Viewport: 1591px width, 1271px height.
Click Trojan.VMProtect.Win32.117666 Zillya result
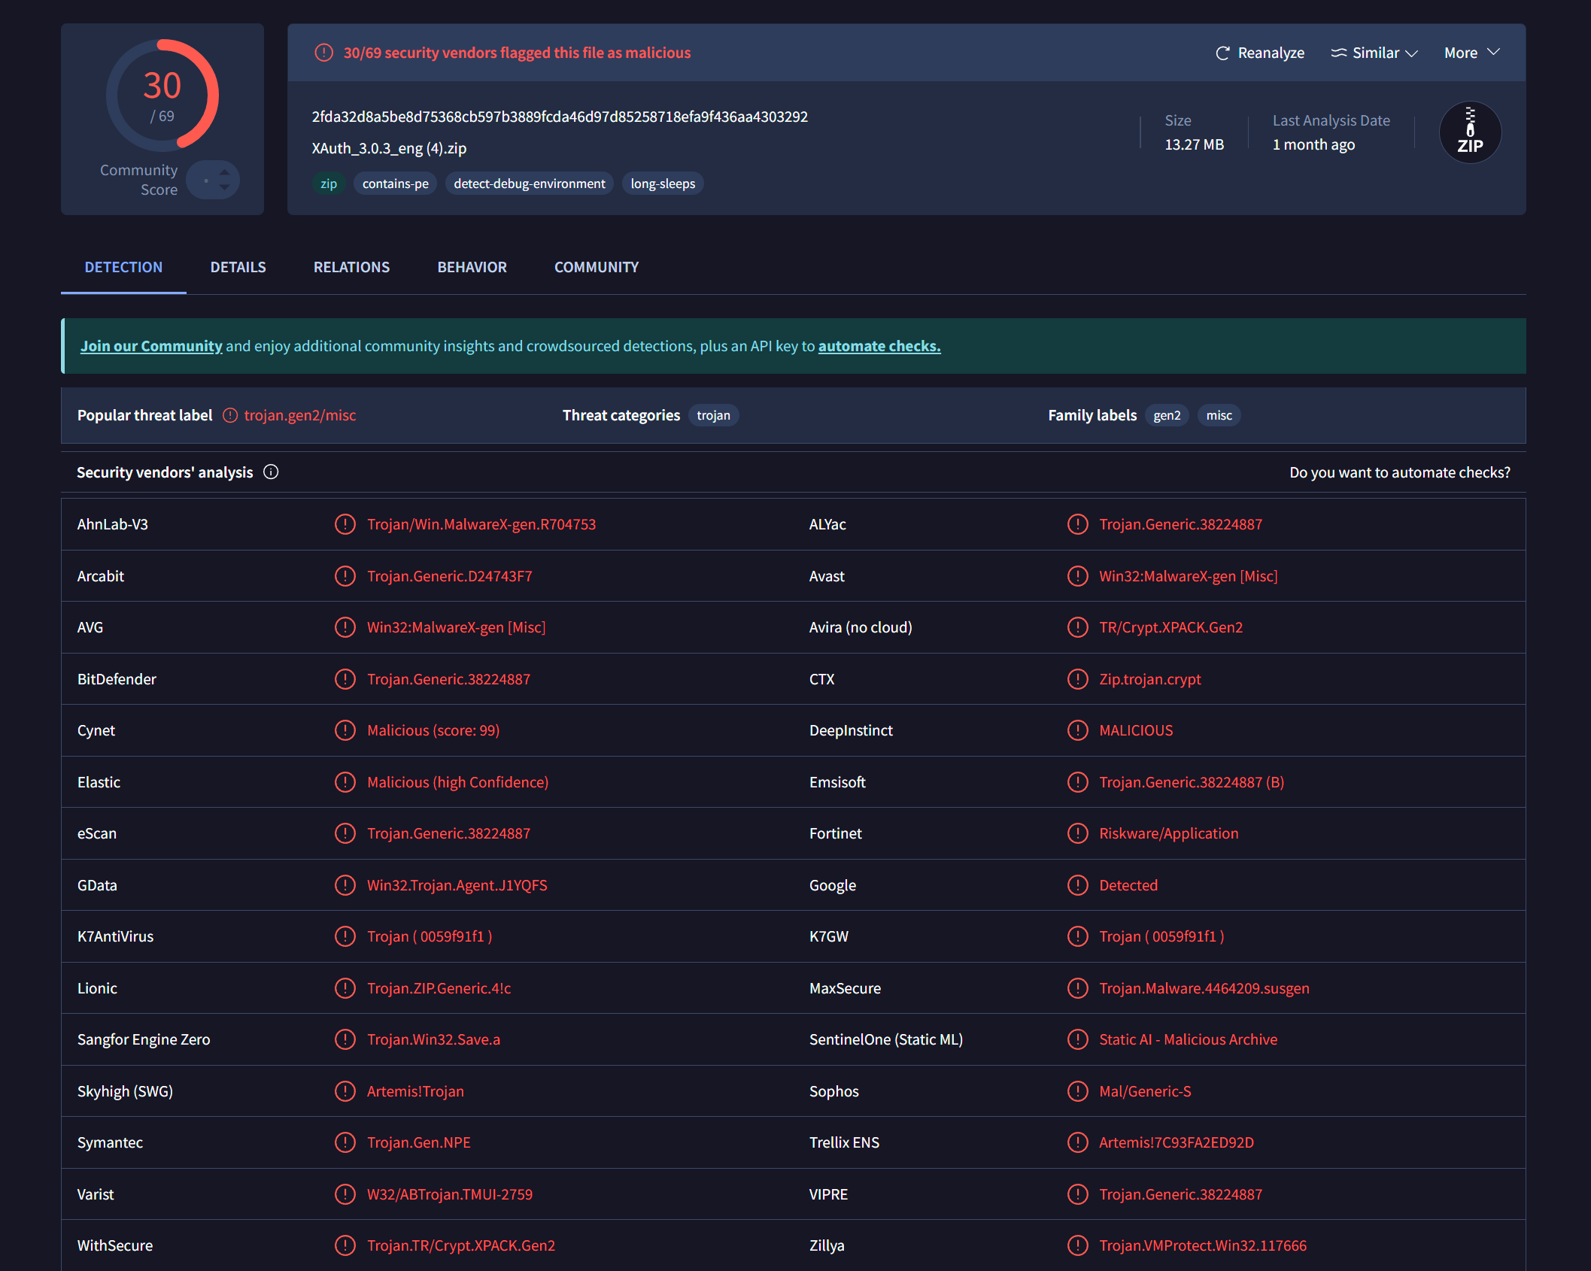1203,1245
